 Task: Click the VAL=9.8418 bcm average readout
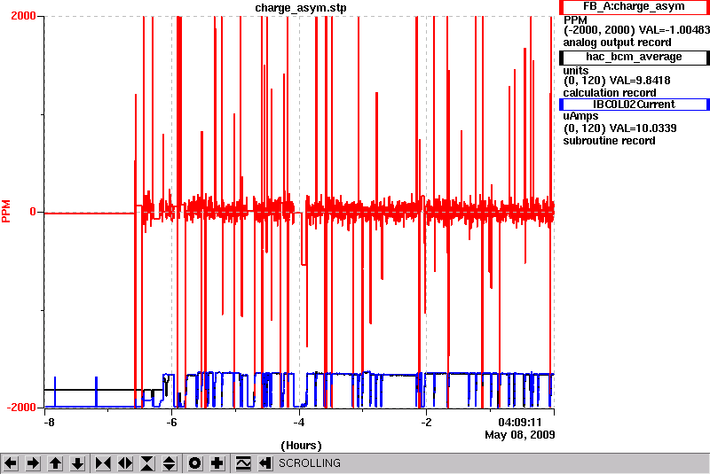tap(640, 81)
